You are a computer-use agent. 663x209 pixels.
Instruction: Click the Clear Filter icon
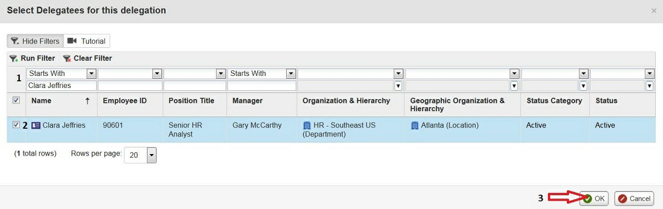click(67, 58)
